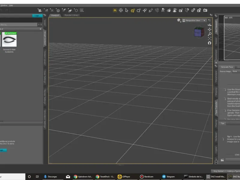Pick the Translate move tool

[x=145, y=10]
